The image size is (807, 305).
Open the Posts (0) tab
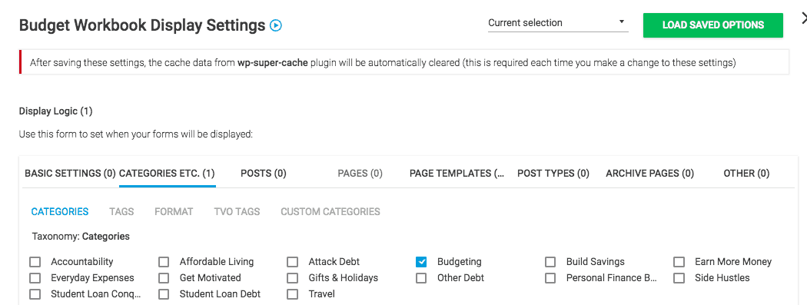(x=263, y=174)
